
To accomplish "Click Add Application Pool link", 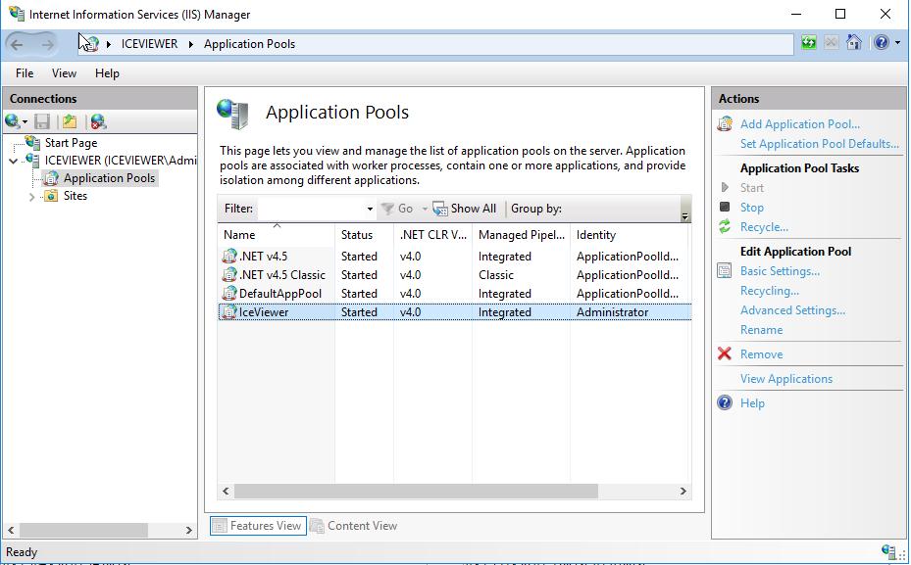I will [799, 124].
